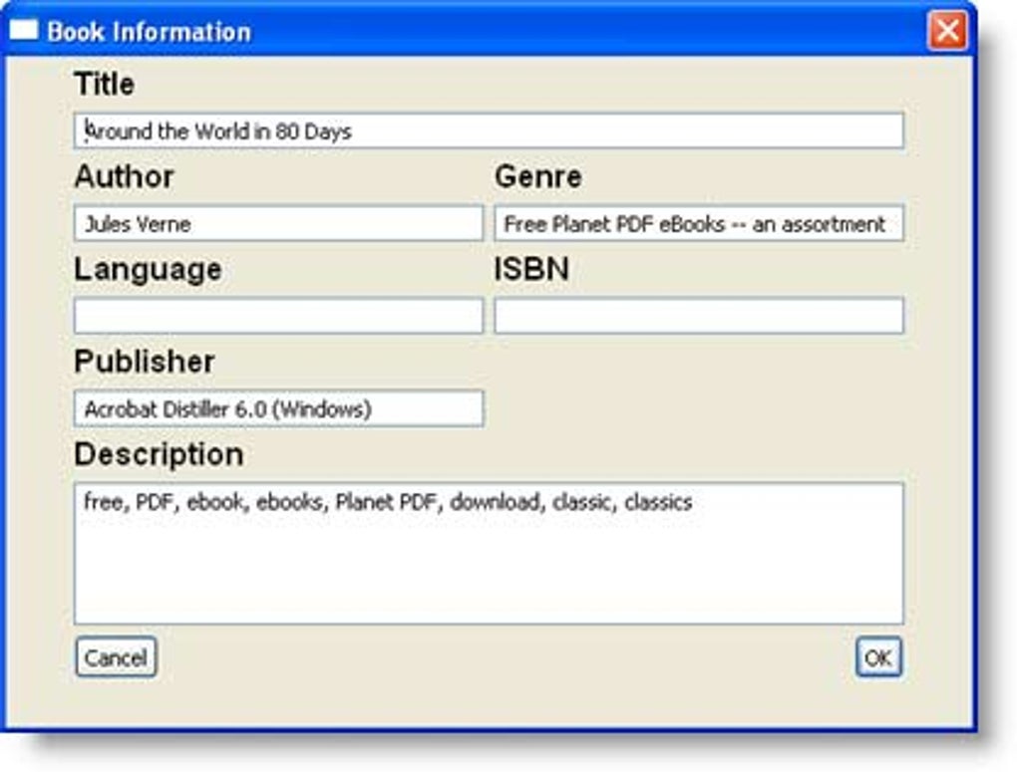Close the Book Information dialog
The height and width of the screenshot is (772, 1017).
(945, 32)
